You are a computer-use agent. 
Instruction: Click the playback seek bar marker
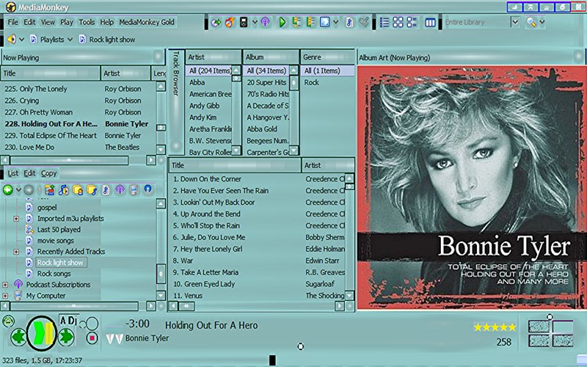pos(300,346)
